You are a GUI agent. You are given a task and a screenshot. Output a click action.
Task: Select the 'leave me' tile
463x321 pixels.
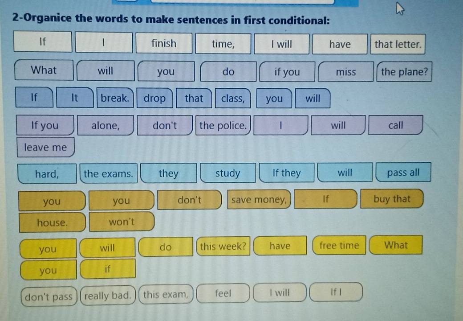[45, 148]
